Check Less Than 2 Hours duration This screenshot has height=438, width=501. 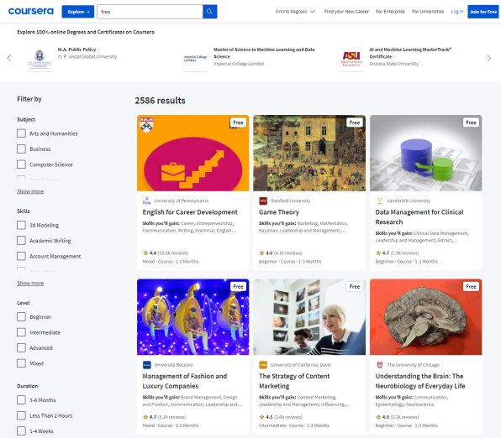click(21, 415)
